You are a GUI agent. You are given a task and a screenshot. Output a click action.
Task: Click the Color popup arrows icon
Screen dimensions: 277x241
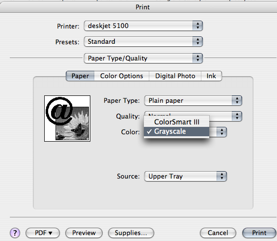[x=222, y=132]
